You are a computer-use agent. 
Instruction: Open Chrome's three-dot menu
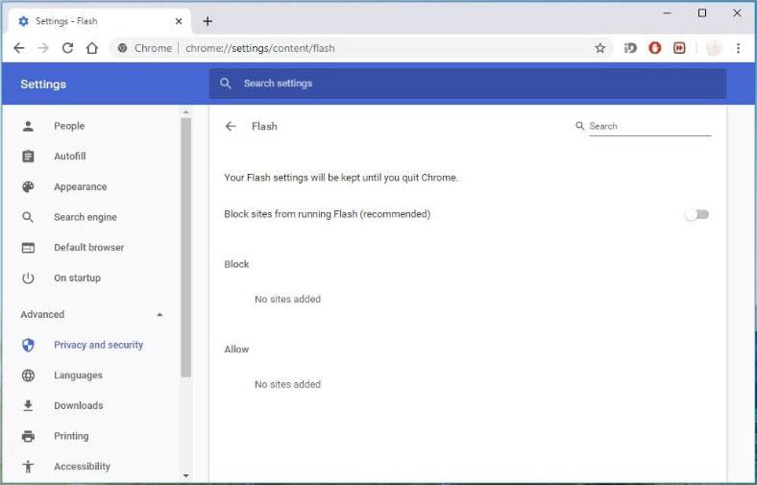tap(738, 48)
